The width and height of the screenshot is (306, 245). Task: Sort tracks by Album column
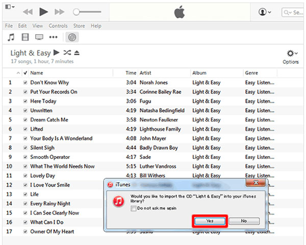(x=199, y=73)
